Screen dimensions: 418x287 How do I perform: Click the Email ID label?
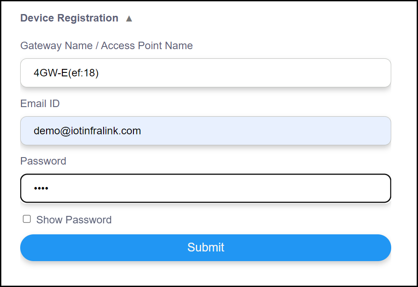(x=40, y=104)
